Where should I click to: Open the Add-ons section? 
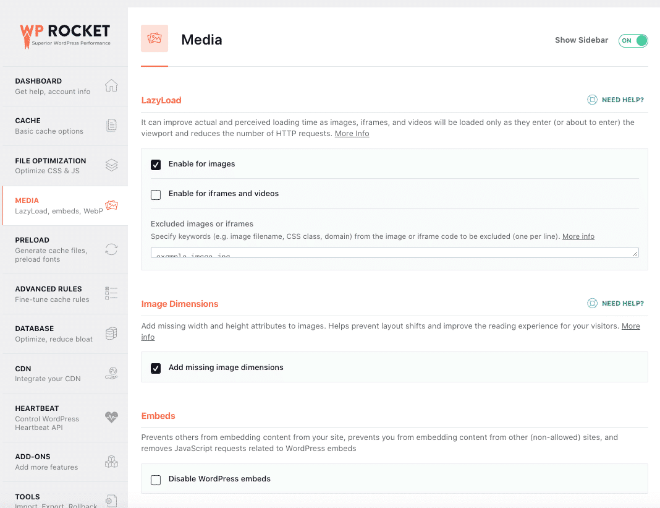click(x=66, y=462)
